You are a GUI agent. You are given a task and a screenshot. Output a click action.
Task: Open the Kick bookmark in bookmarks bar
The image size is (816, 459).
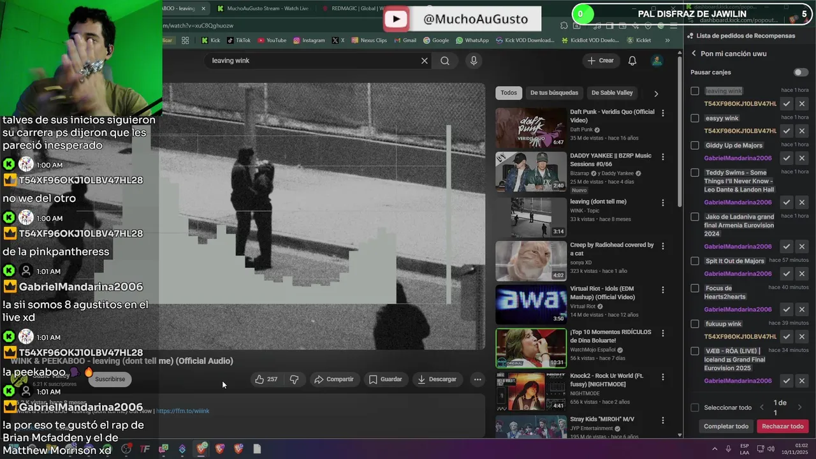(211, 40)
